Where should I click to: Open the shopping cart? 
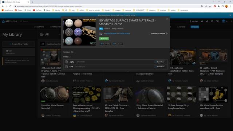click(x=217, y=21)
